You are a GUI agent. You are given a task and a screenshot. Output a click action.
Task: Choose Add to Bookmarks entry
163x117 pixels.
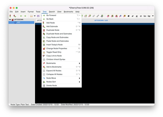(62, 67)
